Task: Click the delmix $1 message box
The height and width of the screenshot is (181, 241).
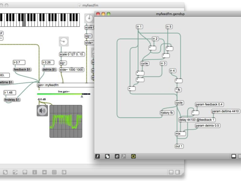Action: [49, 69]
